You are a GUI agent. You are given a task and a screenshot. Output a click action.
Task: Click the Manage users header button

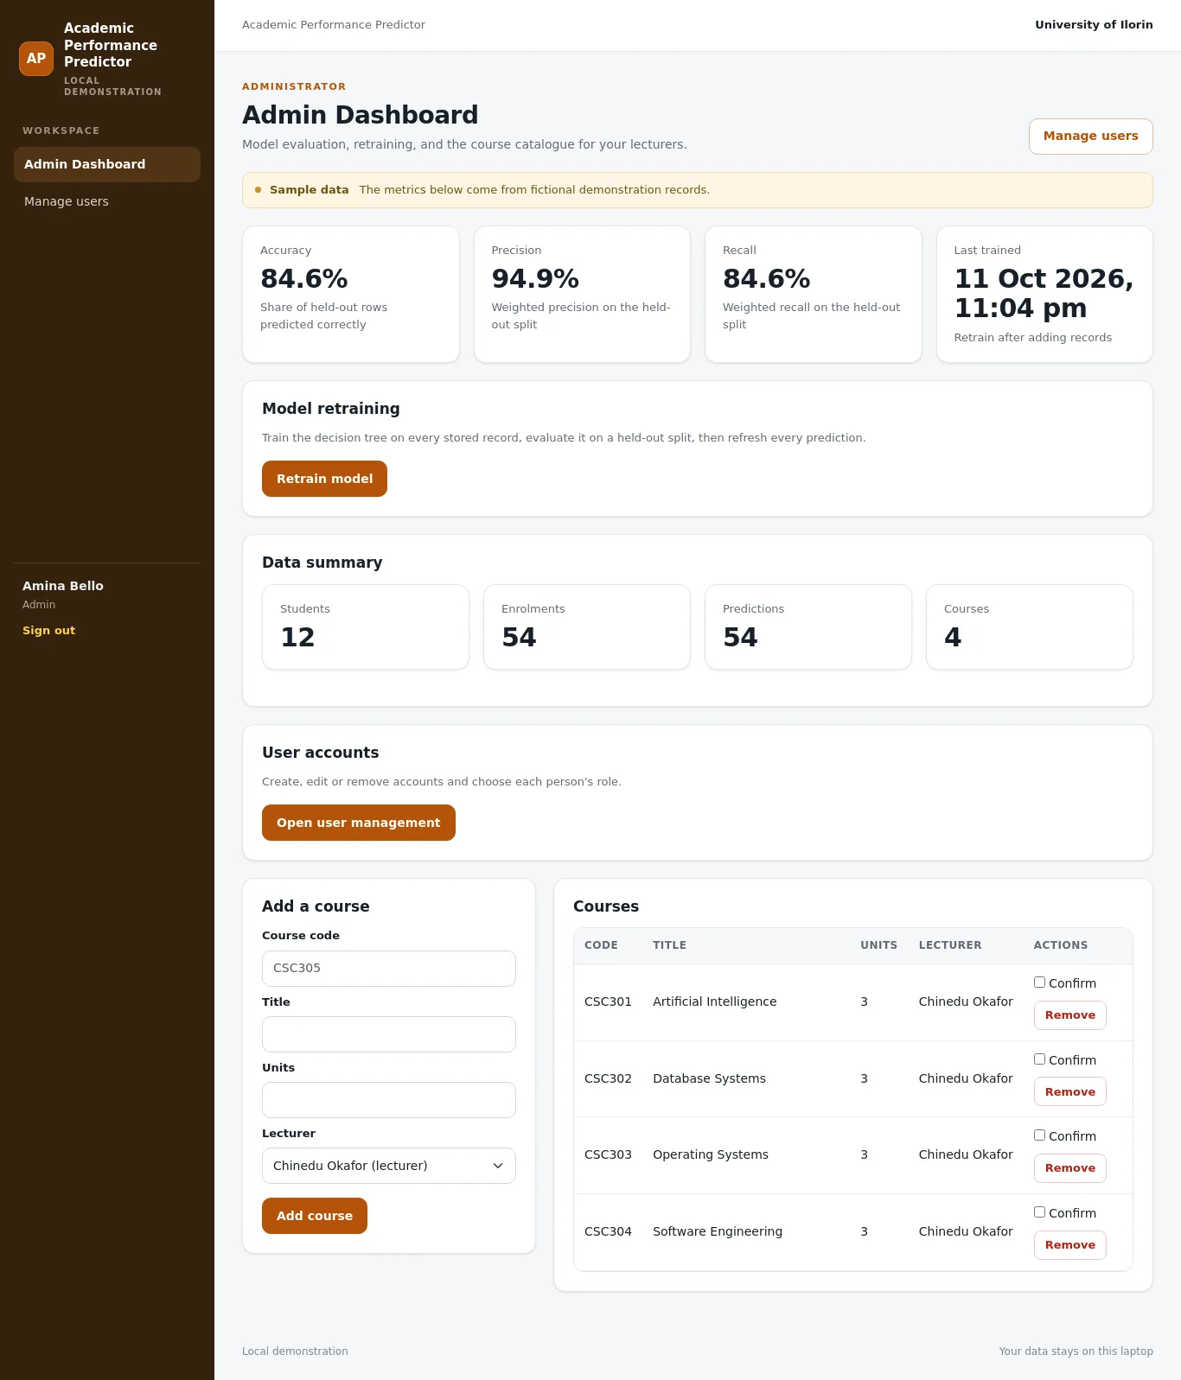pyautogui.click(x=1090, y=137)
